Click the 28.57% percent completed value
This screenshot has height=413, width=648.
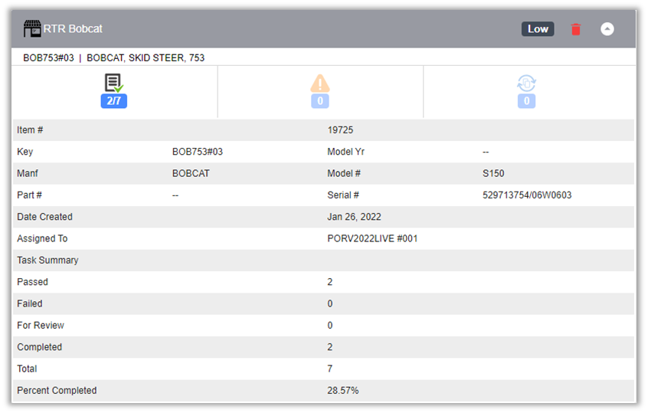point(342,390)
